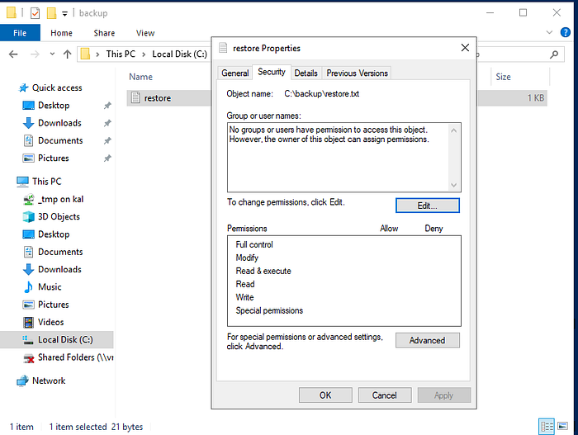The image size is (578, 435).
Task: Open the Share ribbon tab
Action: (x=104, y=33)
